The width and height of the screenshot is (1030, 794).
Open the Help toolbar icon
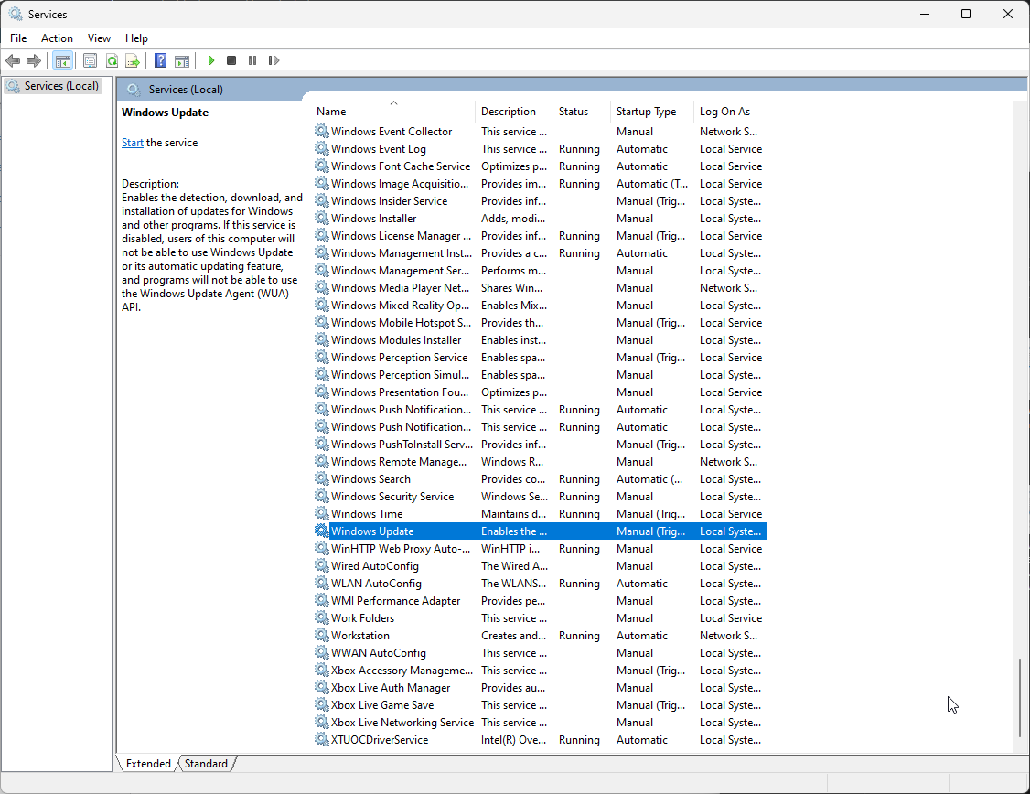(x=160, y=60)
